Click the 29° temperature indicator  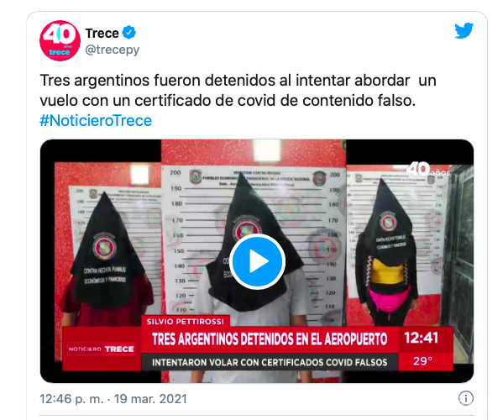pos(422,361)
